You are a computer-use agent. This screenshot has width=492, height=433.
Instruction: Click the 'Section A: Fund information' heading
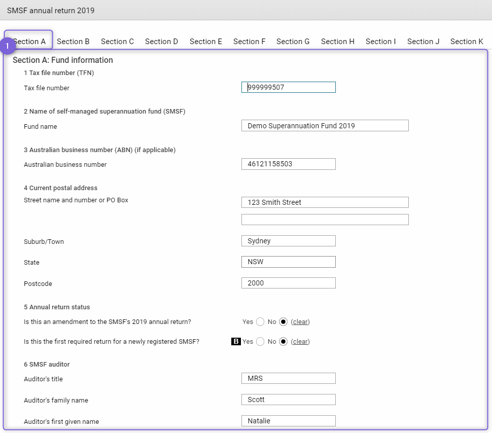pos(63,60)
